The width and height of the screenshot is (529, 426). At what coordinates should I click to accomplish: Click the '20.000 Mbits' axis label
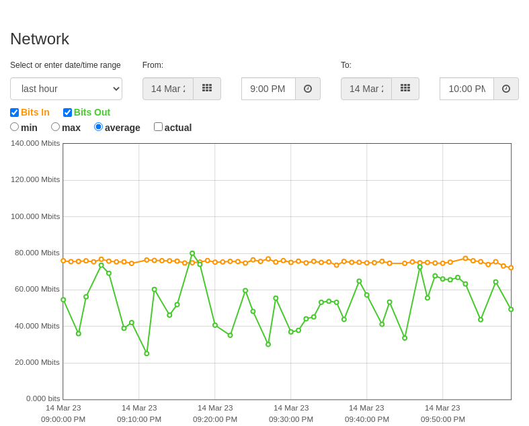(x=37, y=362)
